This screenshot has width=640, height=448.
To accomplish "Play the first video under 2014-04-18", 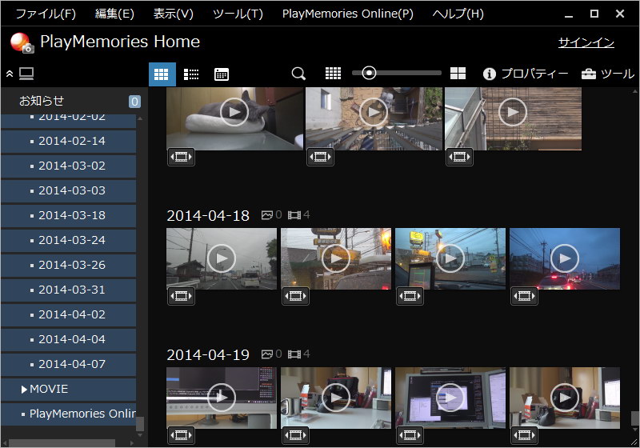I will (x=222, y=258).
